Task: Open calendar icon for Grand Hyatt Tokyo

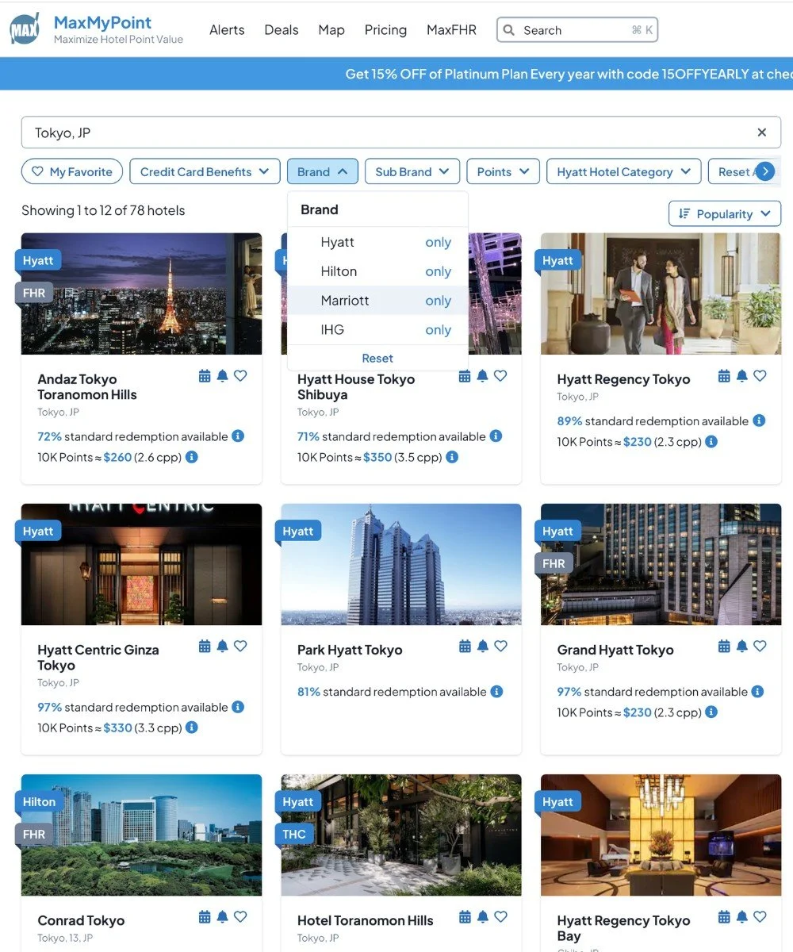Action: click(724, 647)
